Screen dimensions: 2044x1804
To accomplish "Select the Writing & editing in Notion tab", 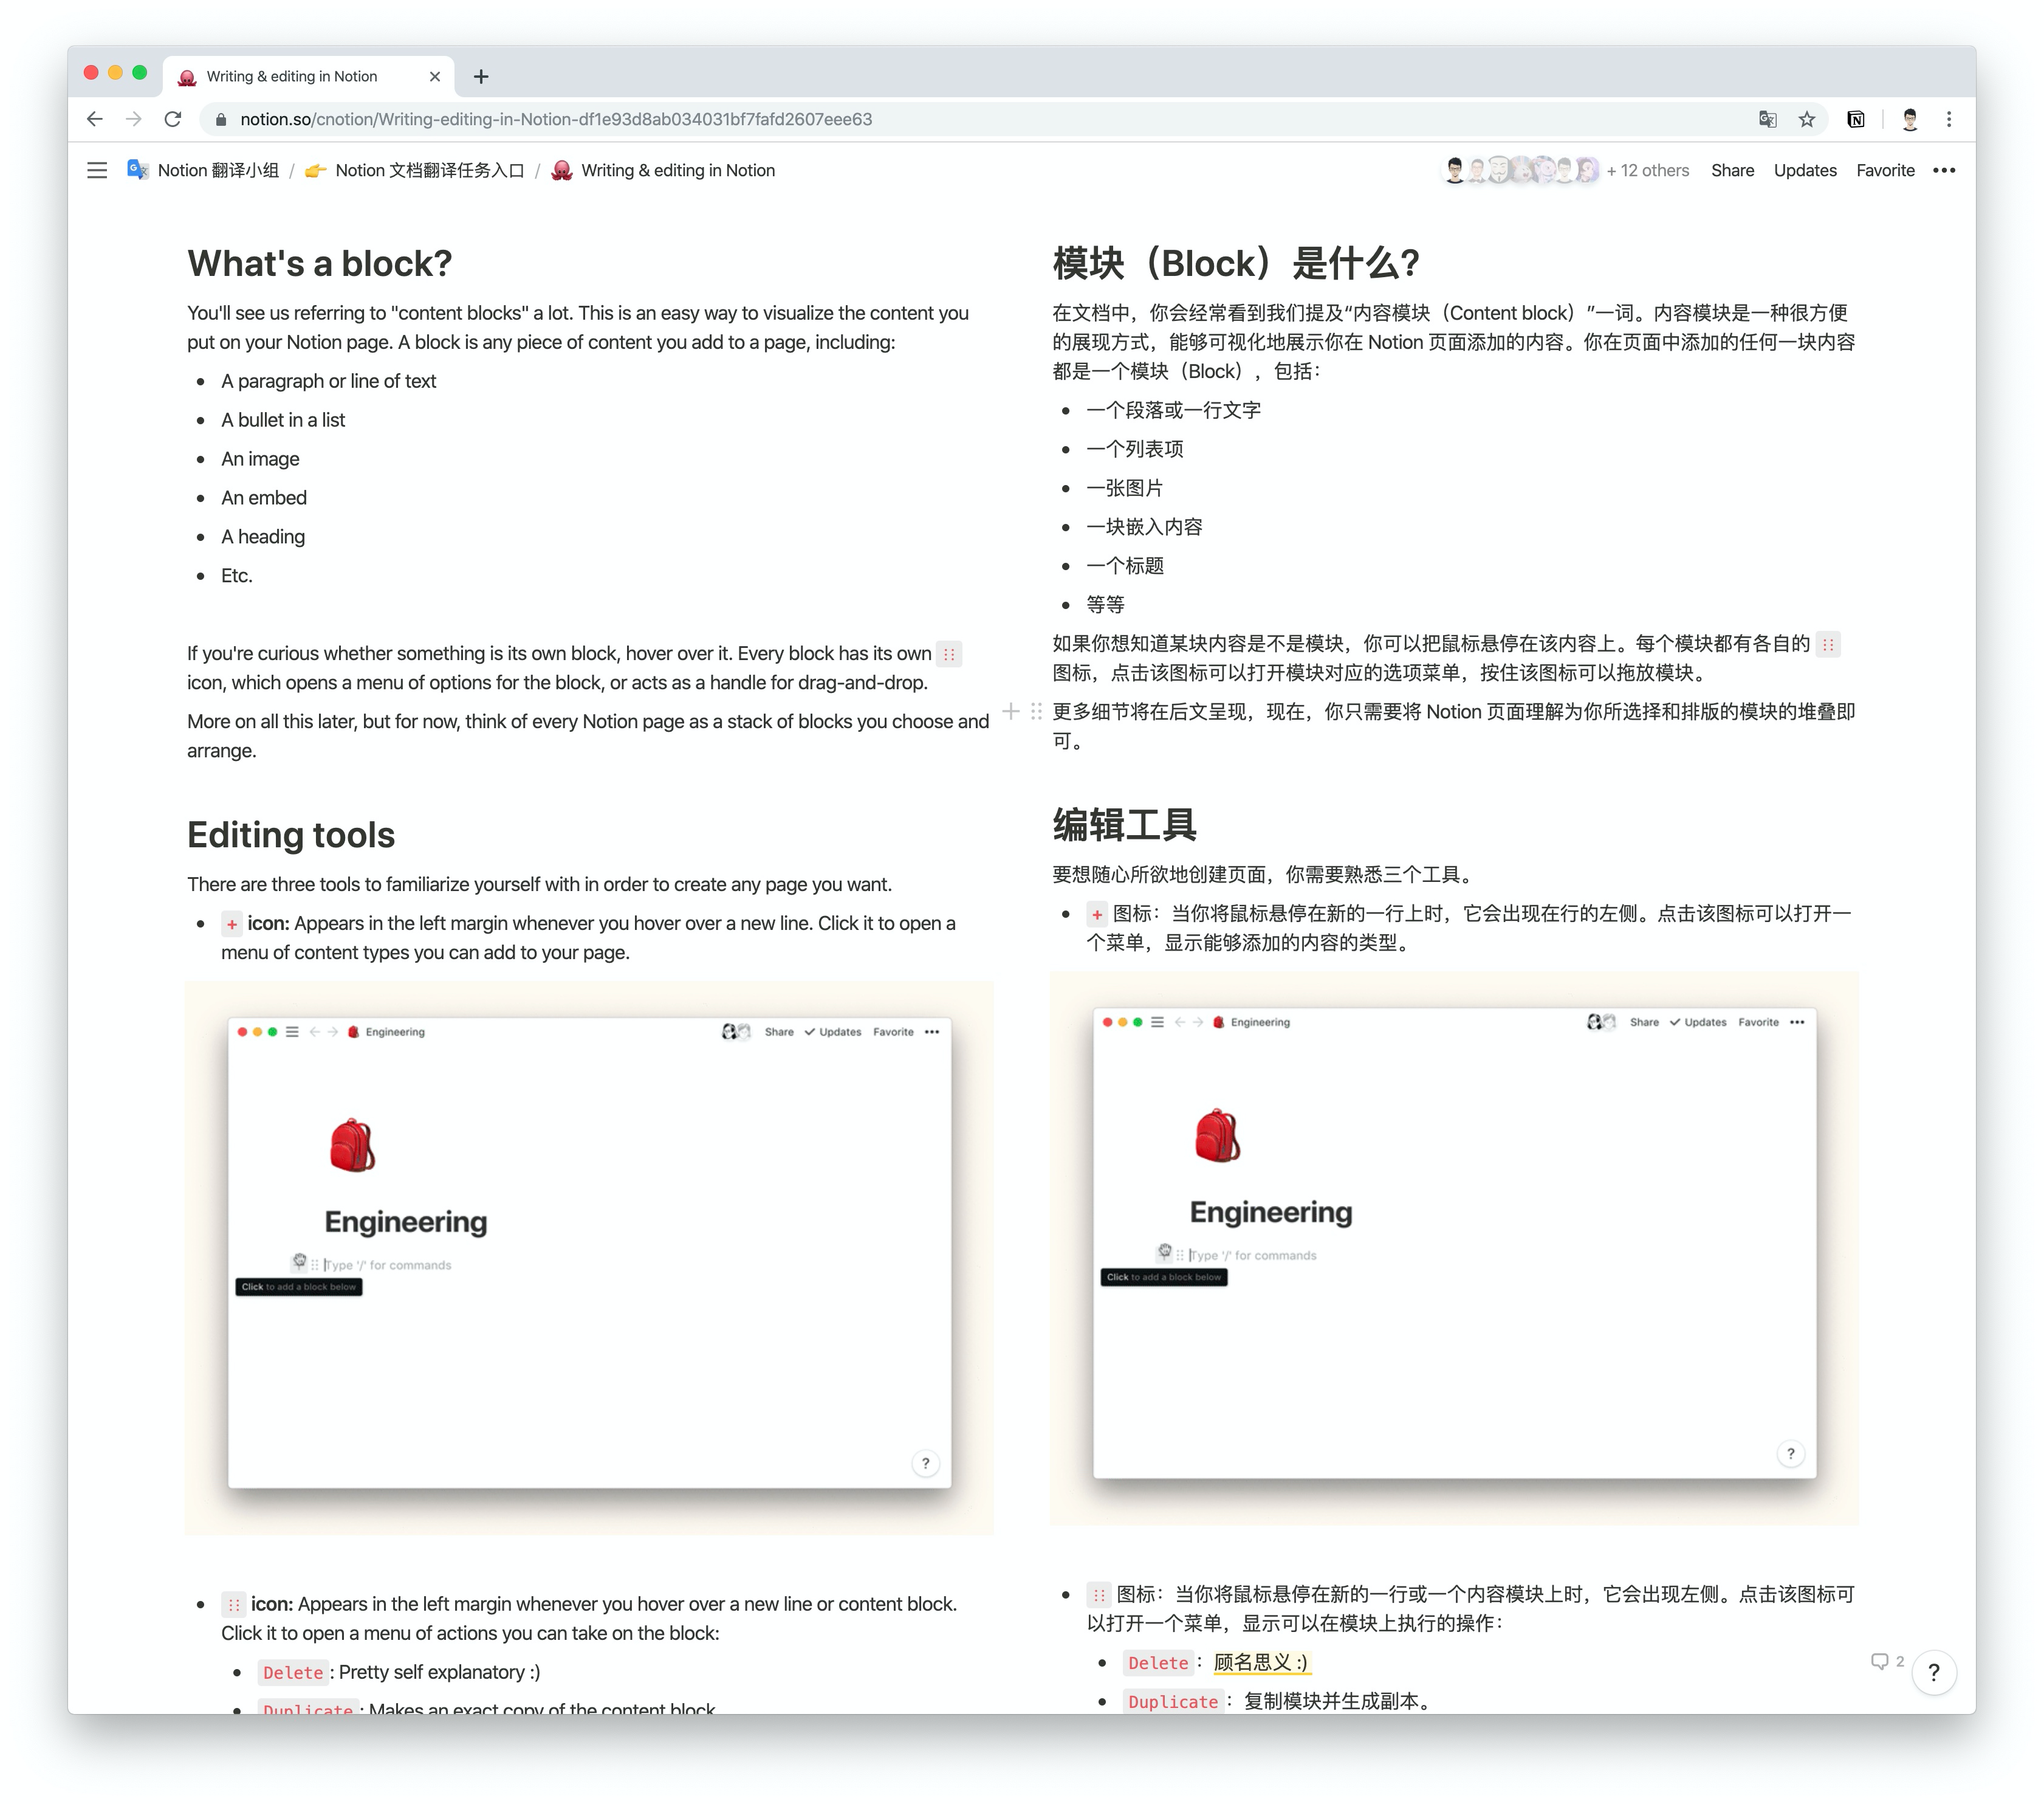I will click(x=308, y=76).
